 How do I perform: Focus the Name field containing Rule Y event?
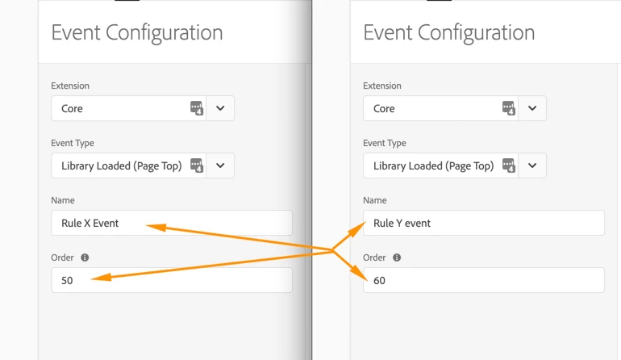click(x=484, y=223)
